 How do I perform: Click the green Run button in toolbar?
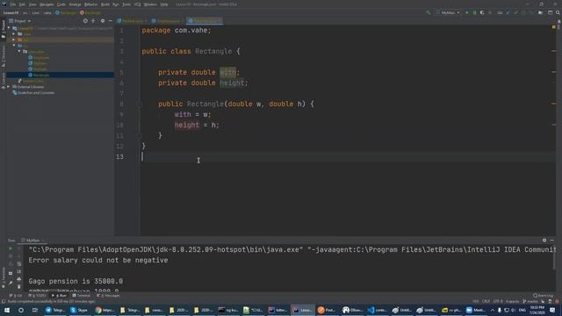[466, 12]
